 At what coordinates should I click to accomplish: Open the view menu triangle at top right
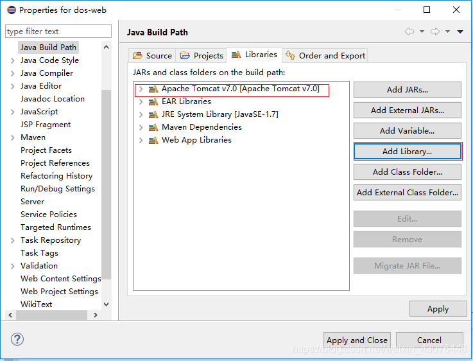[x=460, y=31]
